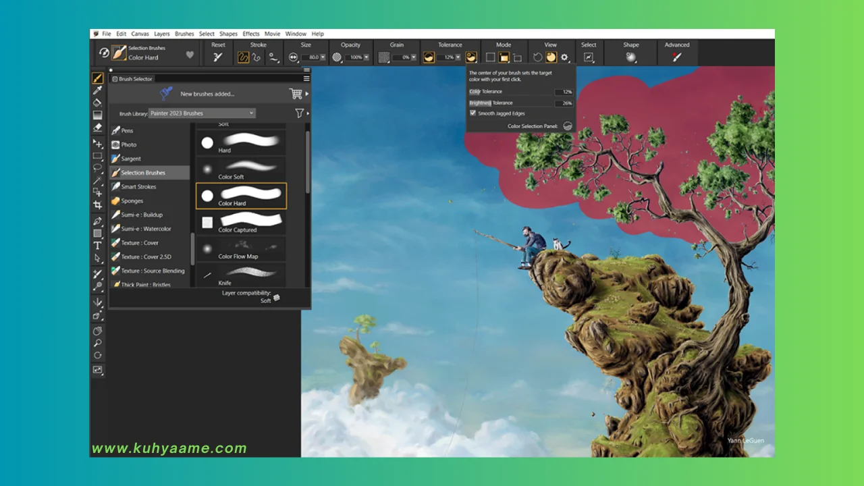Select the Selection Brushes category
Viewport: 864px width, 486px height.
click(150, 173)
